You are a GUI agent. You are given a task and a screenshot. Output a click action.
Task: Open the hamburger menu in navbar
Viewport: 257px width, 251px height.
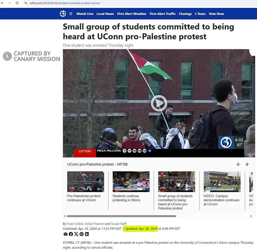click(x=71, y=14)
